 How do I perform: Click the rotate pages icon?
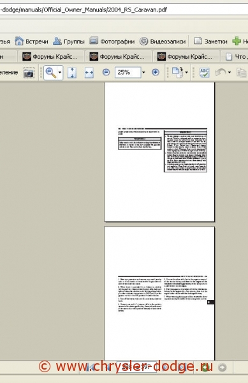(x=177, y=73)
